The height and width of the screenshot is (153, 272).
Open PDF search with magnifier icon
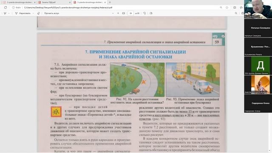coord(236,13)
